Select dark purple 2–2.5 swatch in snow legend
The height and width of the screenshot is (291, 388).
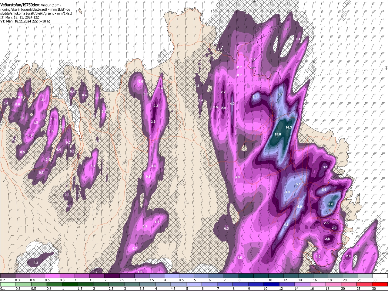coord(112,276)
